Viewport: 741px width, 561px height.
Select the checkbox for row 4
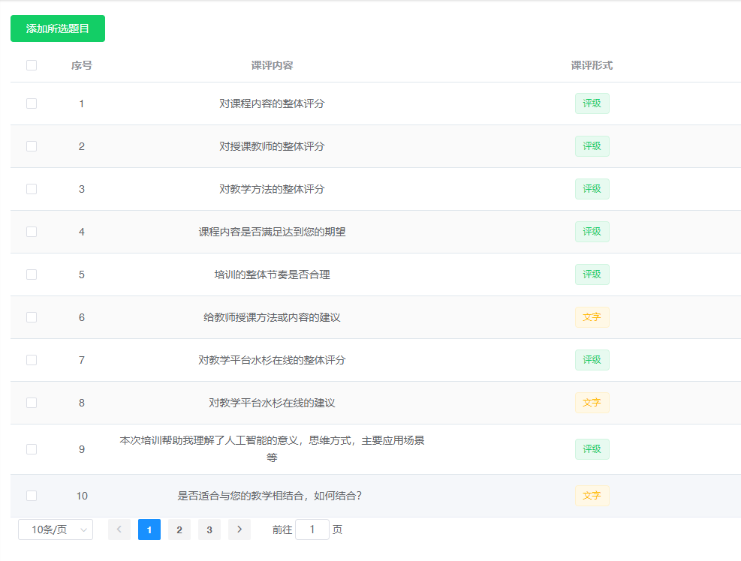click(x=32, y=232)
